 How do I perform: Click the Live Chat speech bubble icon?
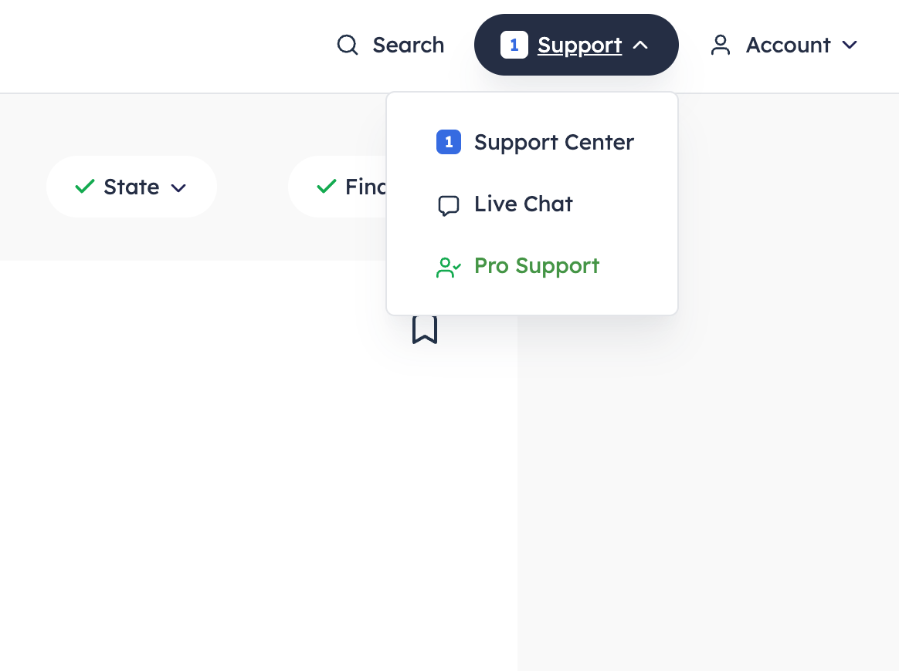point(449,205)
